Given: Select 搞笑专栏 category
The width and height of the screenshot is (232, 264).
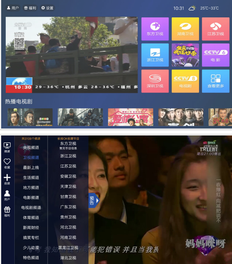Looking at the screenshot, I should click(31, 238).
